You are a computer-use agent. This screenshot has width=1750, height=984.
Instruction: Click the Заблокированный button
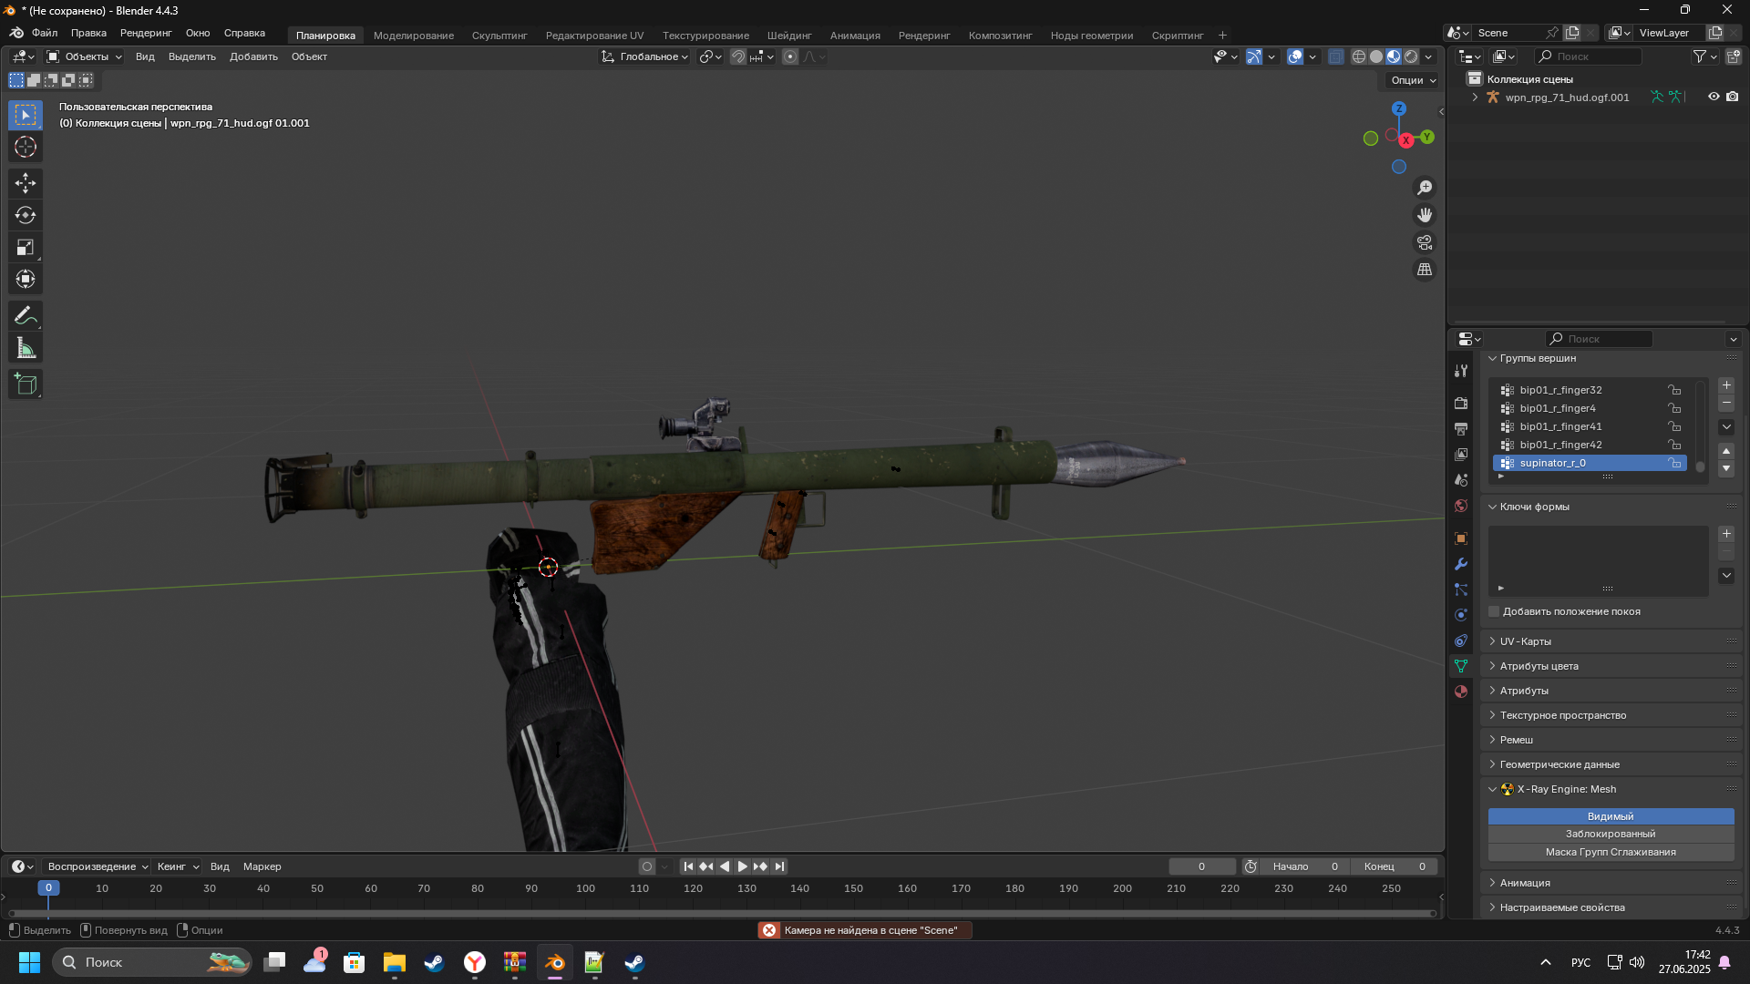tap(1610, 834)
